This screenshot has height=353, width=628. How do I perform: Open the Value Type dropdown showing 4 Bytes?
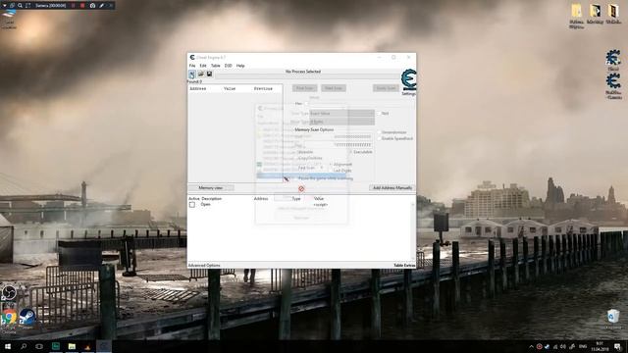pos(342,122)
